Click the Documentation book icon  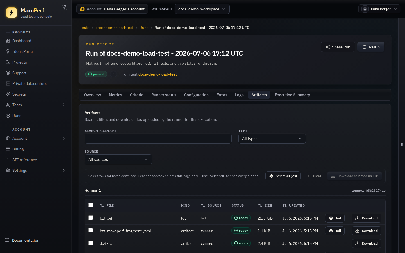7,240
